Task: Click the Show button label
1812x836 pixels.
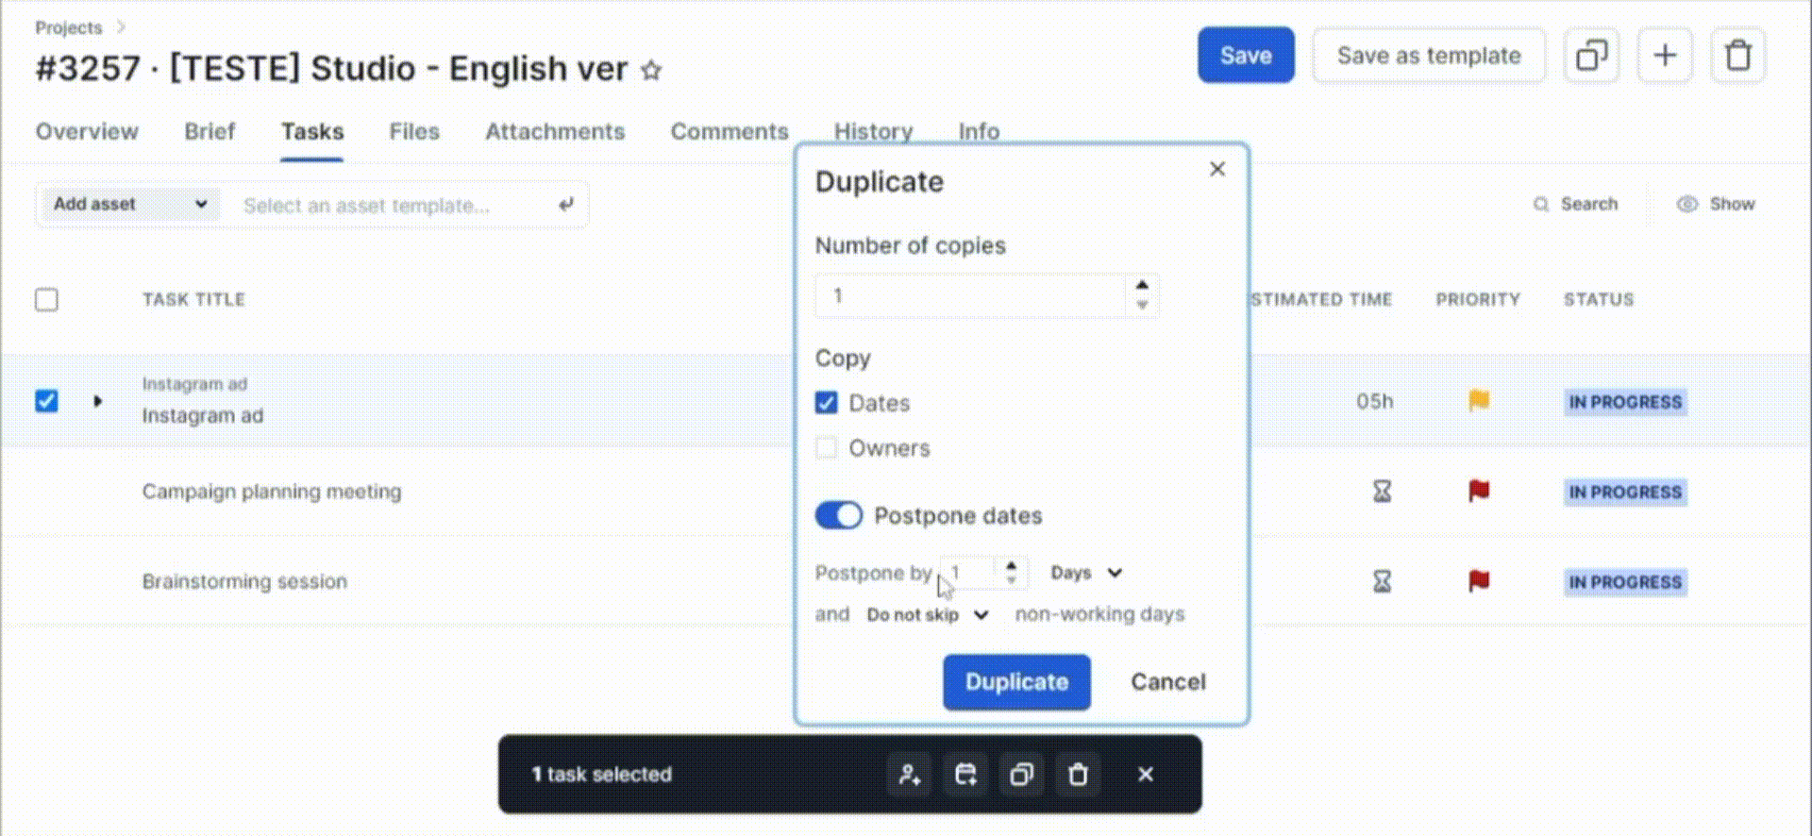Action: point(1733,204)
